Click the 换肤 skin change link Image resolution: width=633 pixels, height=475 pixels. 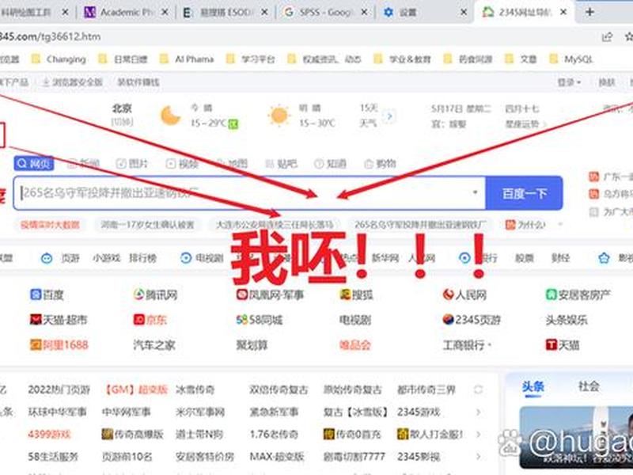click(x=607, y=82)
